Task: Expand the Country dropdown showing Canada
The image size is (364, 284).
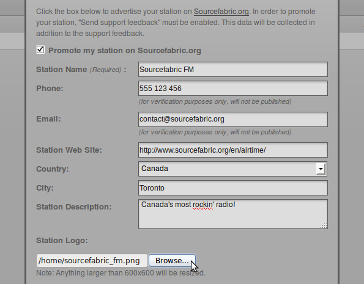Action: click(233, 169)
